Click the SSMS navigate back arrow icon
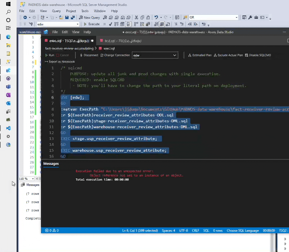Image resolution: width=289 pixels, height=252 pixels. 25,17
